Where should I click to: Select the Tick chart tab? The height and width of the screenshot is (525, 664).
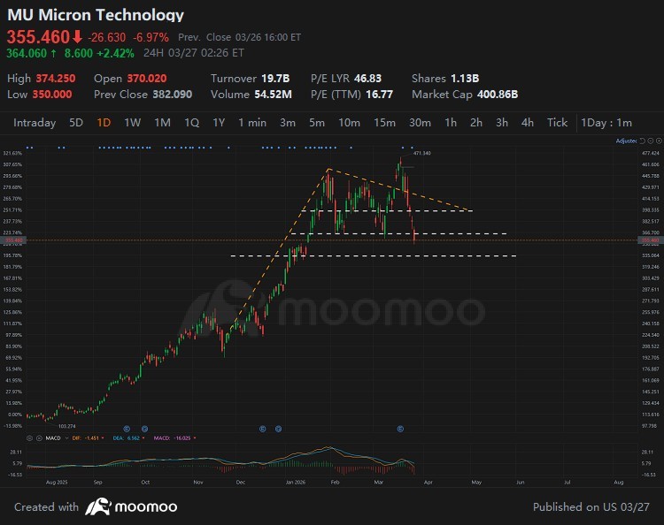pos(557,123)
